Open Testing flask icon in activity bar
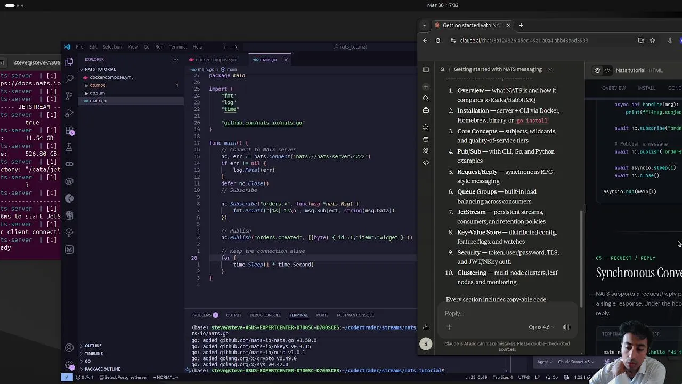682x384 pixels. point(69,147)
